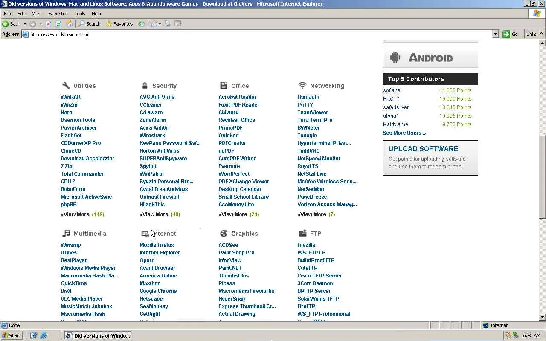Go to the Home page icon
The height and width of the screenshot is (341, 546).
[69, 24]
